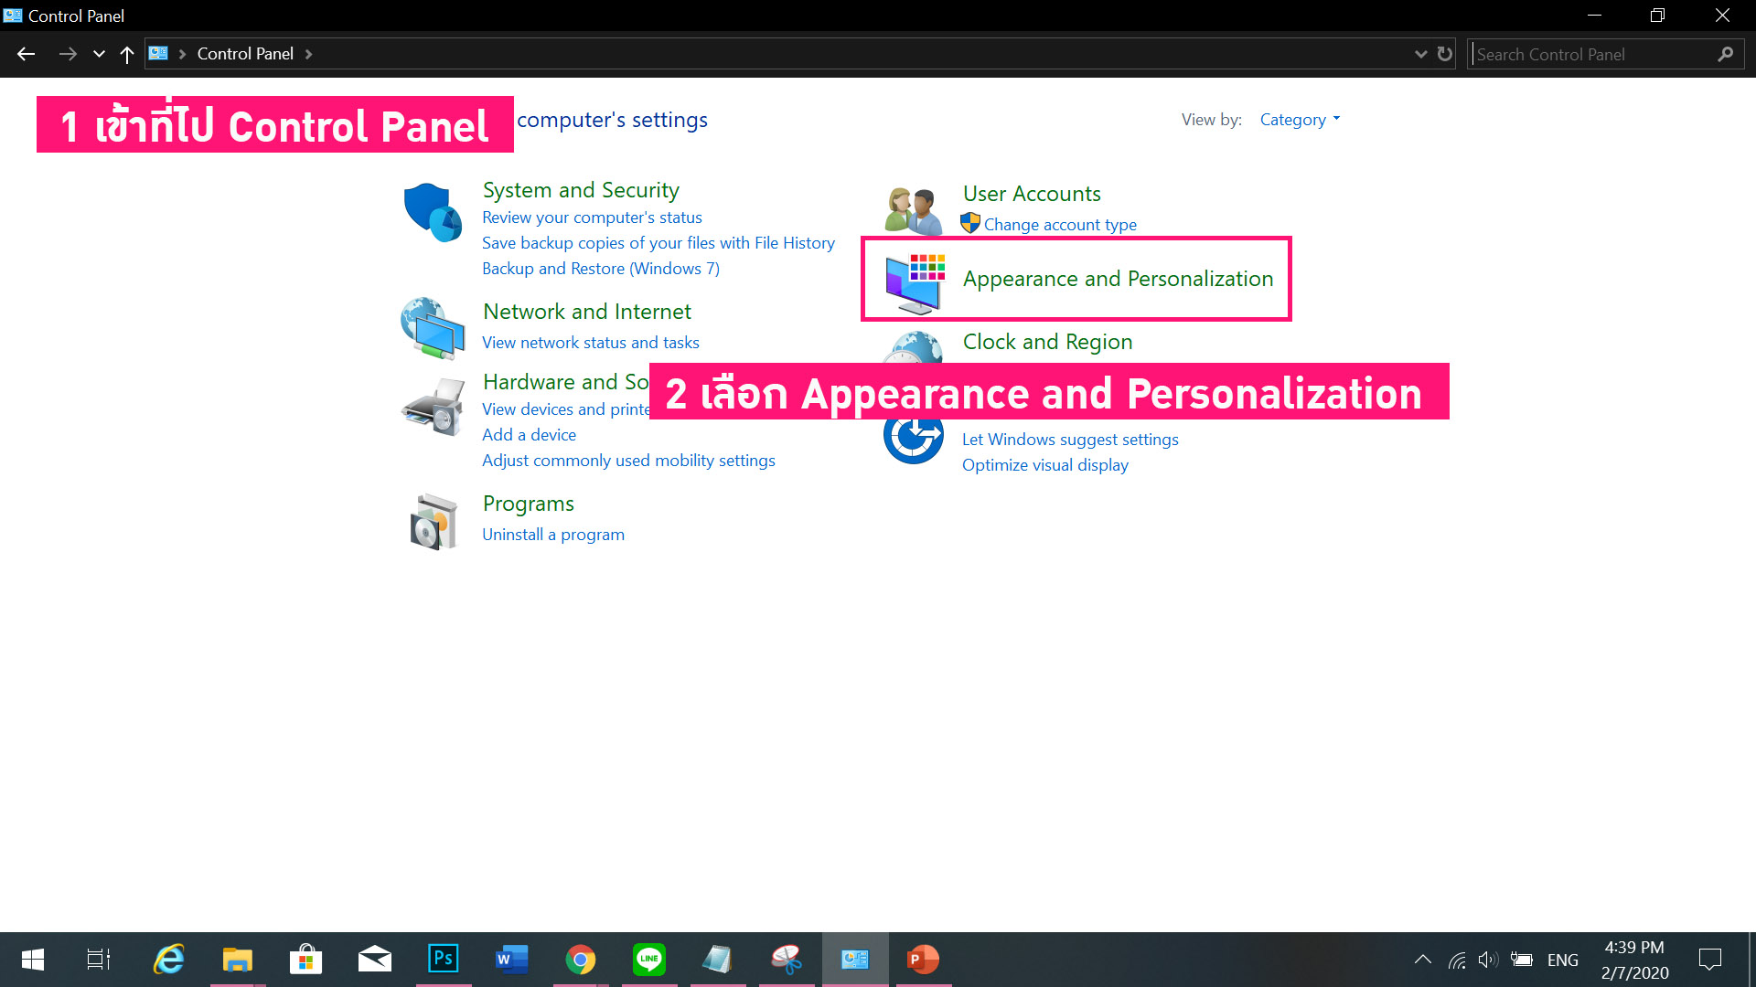Go back with the back arrow
Viewport: 1756px width, 987px height.
26,54
